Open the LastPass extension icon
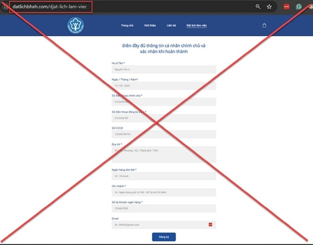This screenshot has width=313, height=245. point(286,6)
